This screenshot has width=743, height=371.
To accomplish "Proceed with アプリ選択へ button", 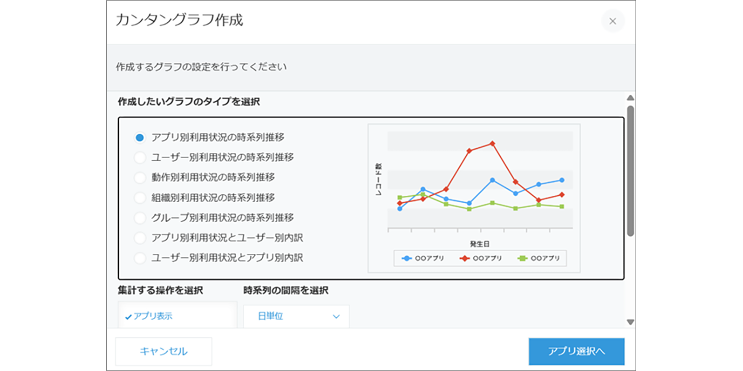I will pyautogui.click(x=576, y=352).
